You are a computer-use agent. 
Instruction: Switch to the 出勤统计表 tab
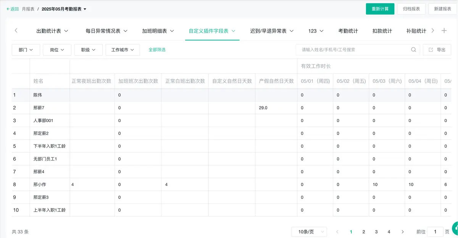point(52,31)
